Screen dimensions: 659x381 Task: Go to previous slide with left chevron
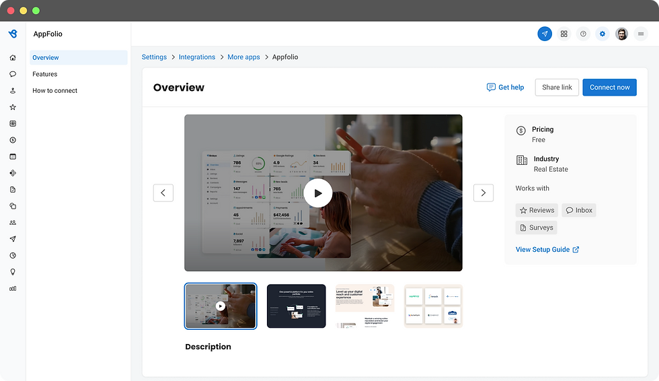163,193
